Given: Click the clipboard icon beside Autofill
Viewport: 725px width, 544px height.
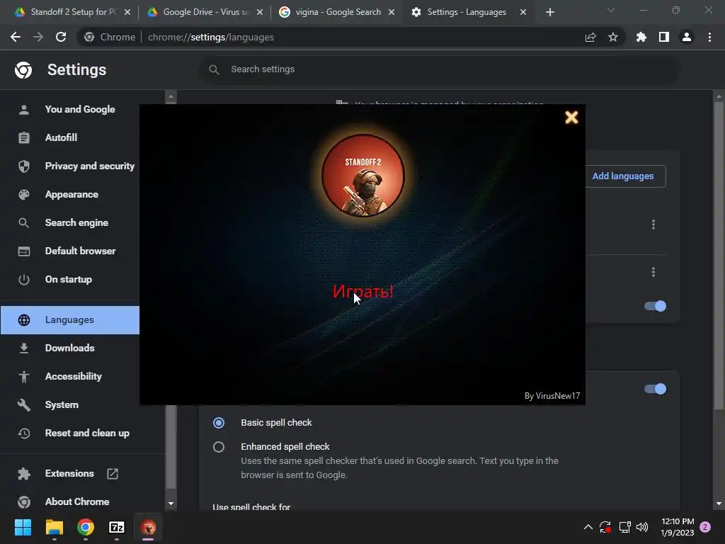Looking at the screenshot, I should coord(24,138).
